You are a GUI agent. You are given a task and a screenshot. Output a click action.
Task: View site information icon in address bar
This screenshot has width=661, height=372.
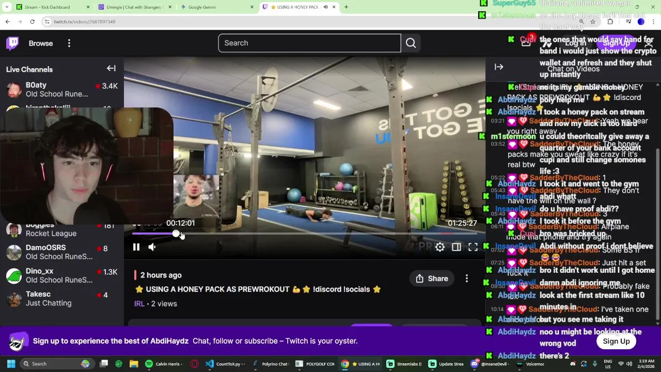(x=47, y=22)
